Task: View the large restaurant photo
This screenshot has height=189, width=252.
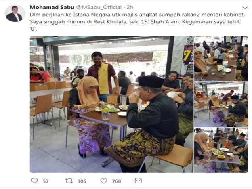Action: pos(111,104)
